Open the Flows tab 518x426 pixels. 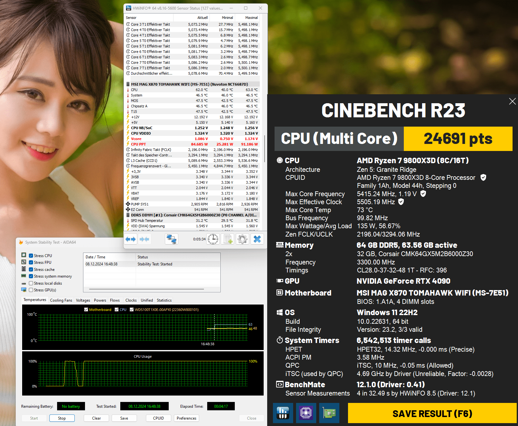pos(115,300)
